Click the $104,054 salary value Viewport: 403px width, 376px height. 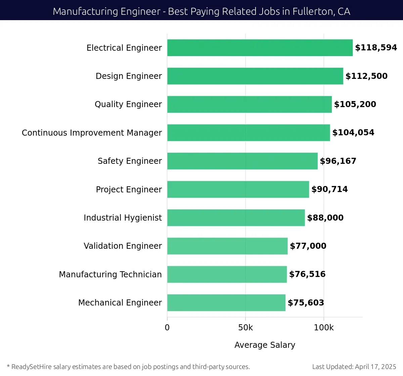(x=353, y=133)
